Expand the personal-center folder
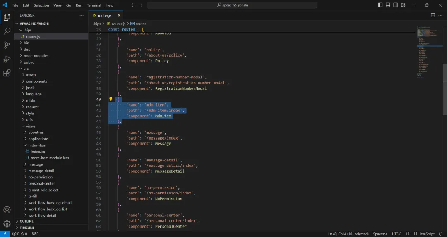Viewport: 447px width, 237px height. (x=51, y=183)
